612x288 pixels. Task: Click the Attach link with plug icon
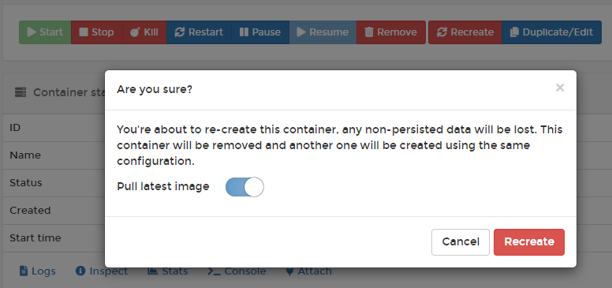pyautogui.click(x=308, y=271)
